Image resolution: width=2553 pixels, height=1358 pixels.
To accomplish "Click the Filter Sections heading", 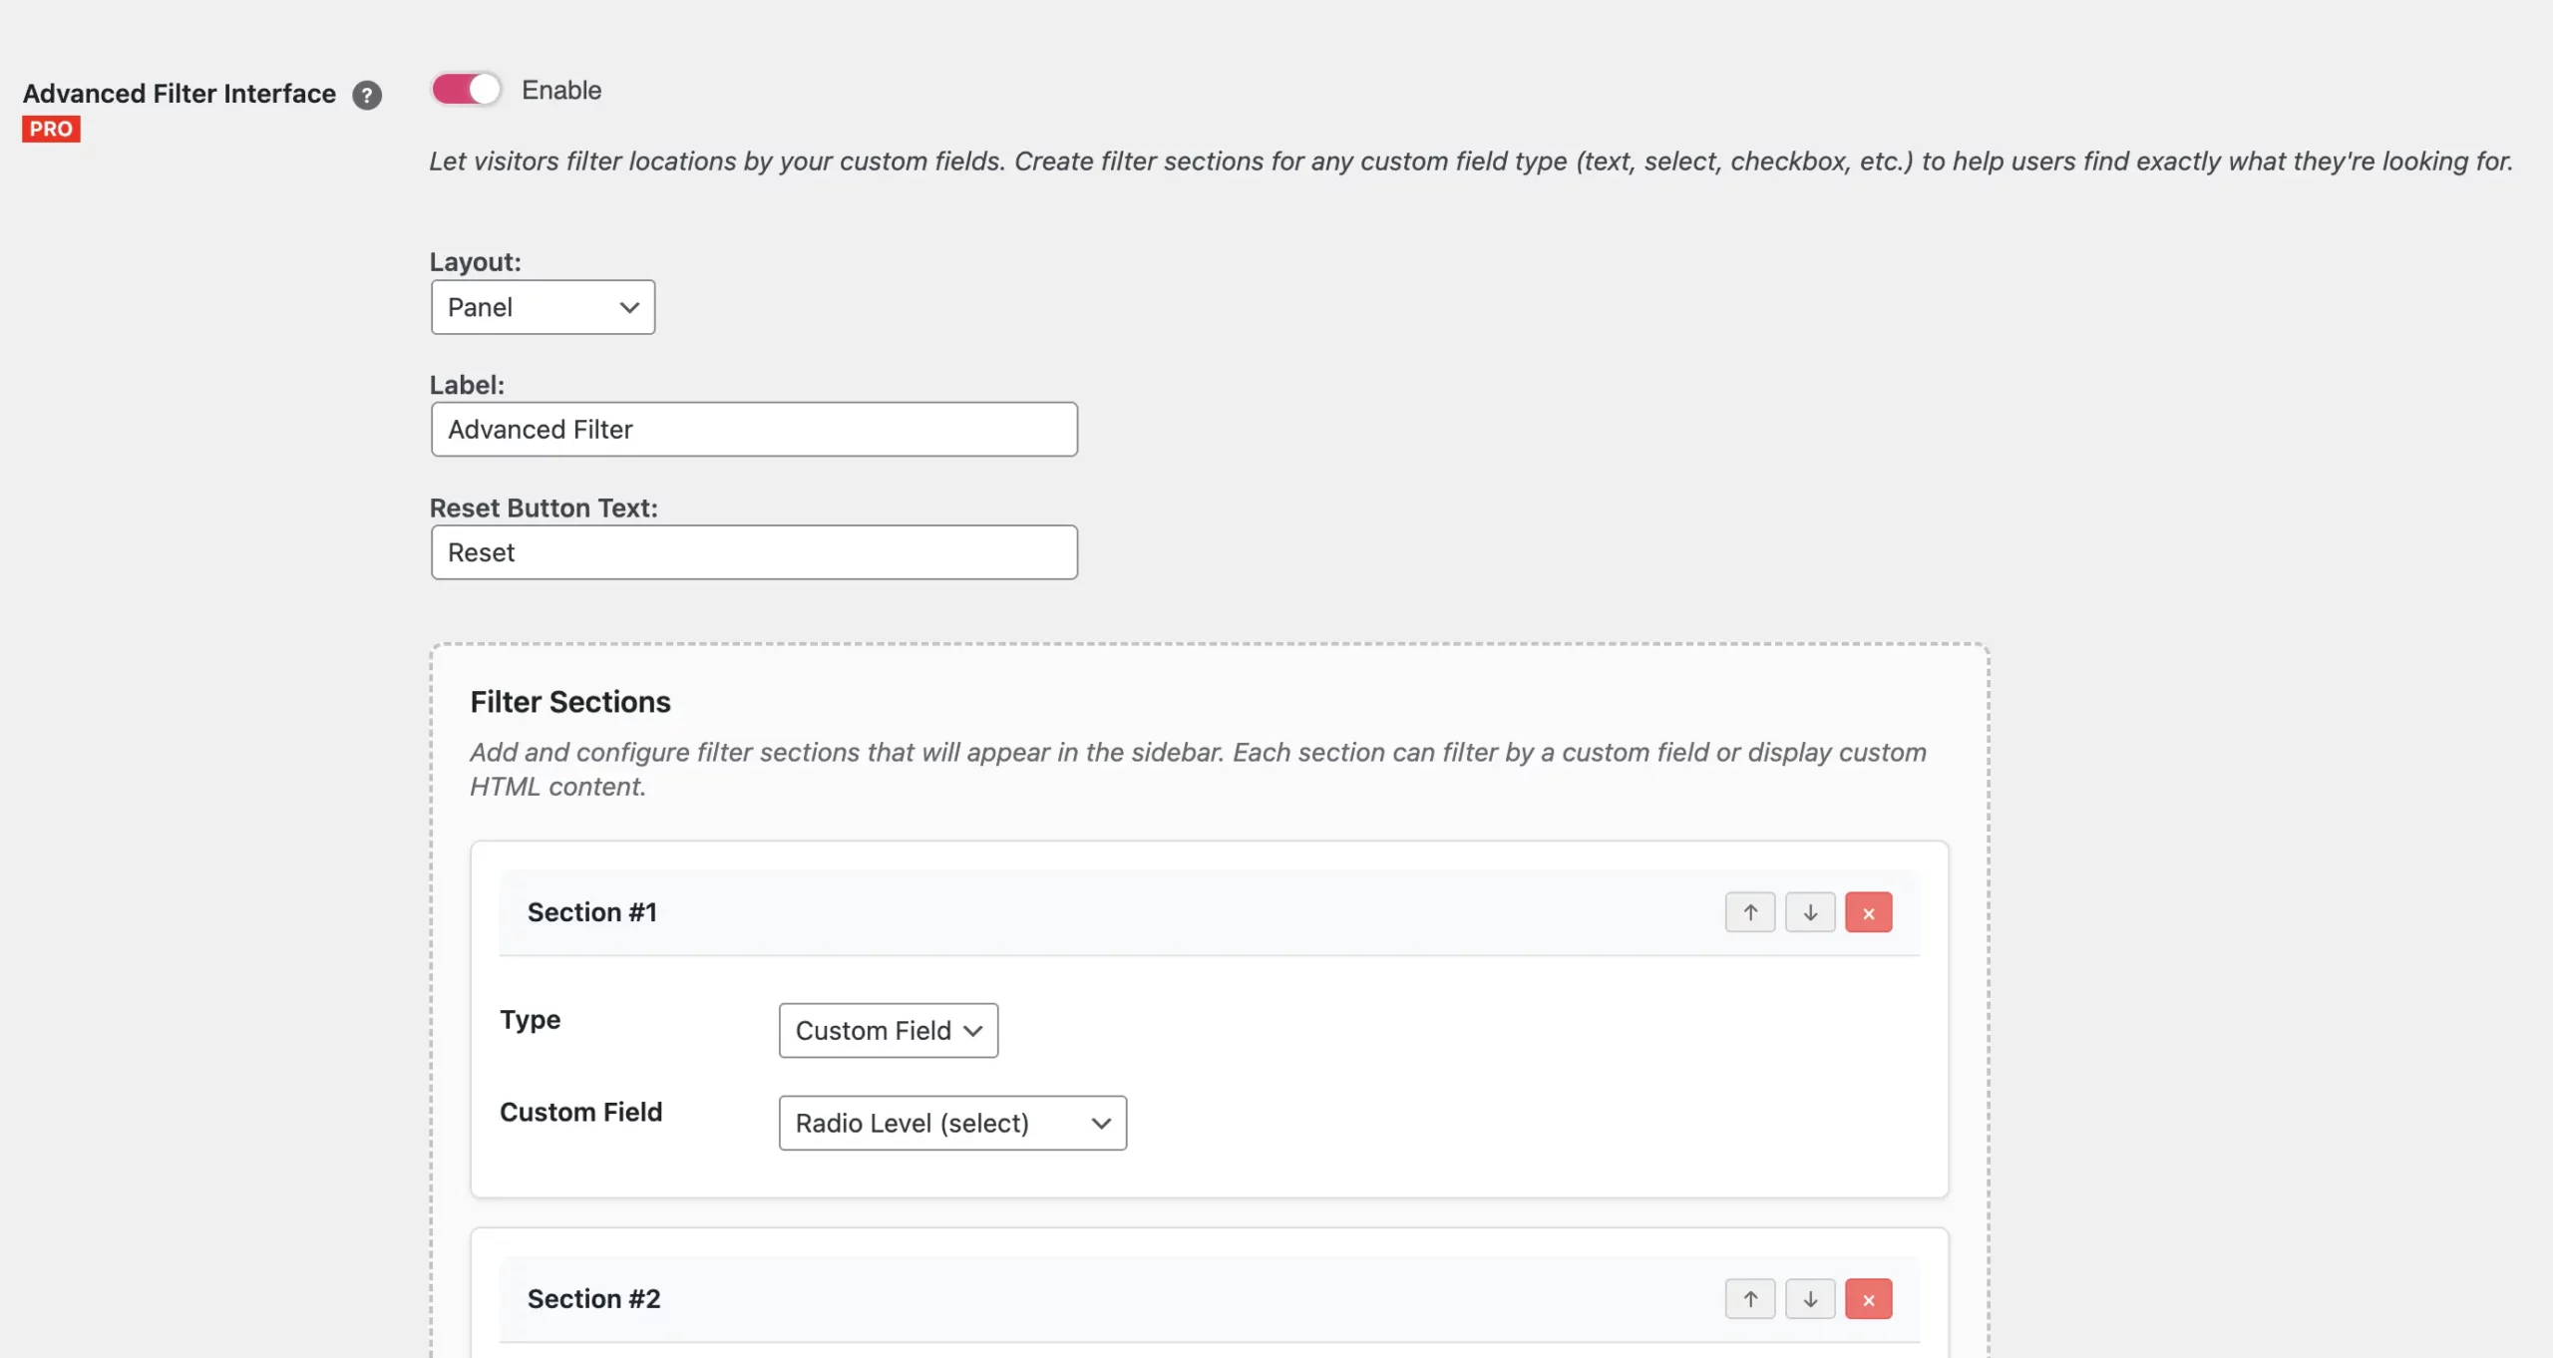I will click(570, 702).
